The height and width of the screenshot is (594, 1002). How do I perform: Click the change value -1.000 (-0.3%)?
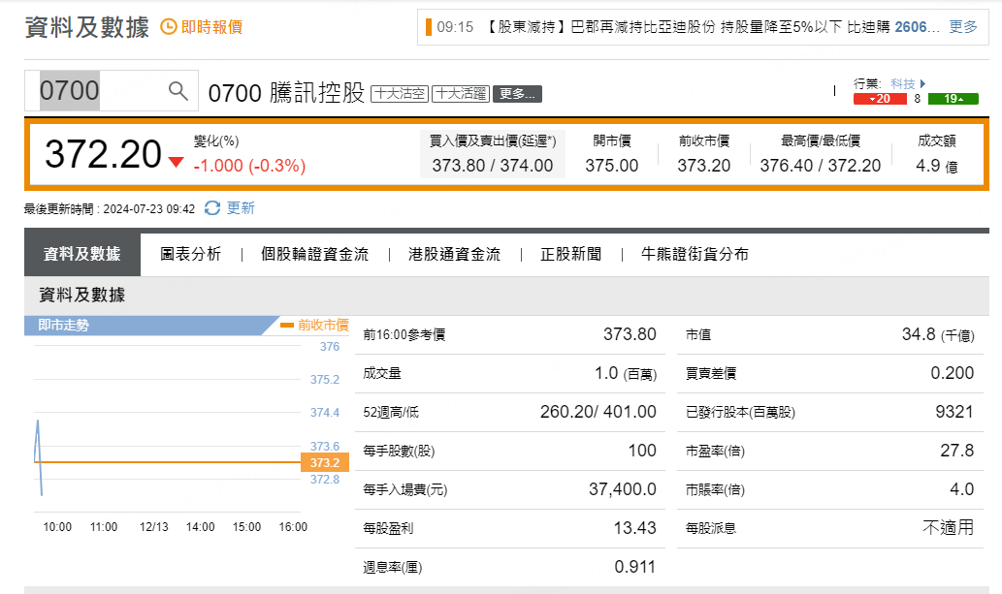(x=250, y=166)
